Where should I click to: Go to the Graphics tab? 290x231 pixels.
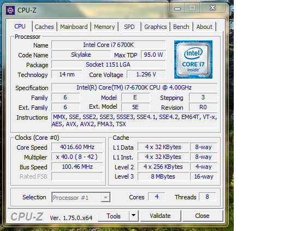pos(155,27)
